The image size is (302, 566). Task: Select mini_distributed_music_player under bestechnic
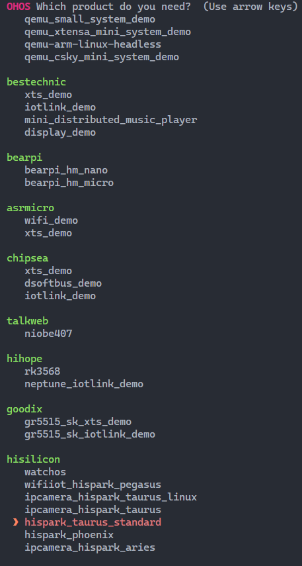(x=110, y=120)
